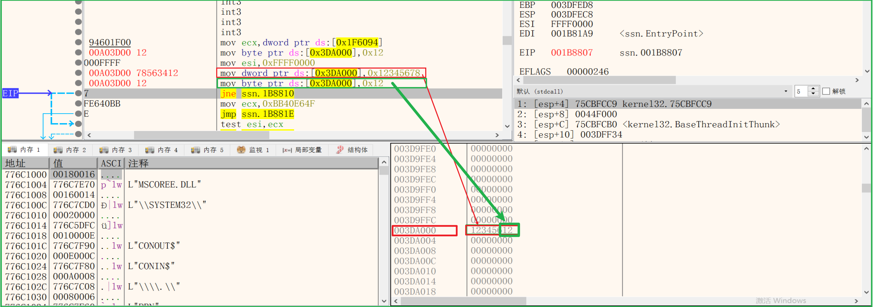Switch to the 内存 2 tab
873x307 pixels.
(x=70, y=150)
